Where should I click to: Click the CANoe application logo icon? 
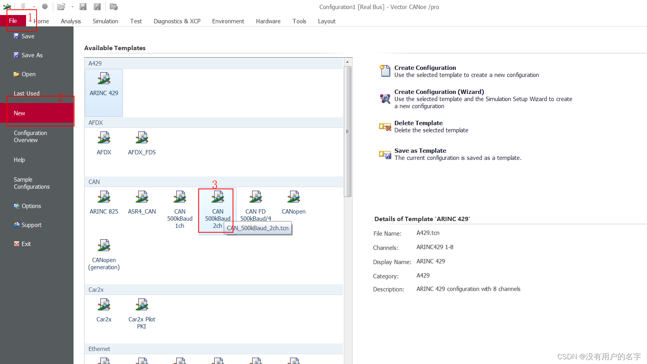click(7, 6)
